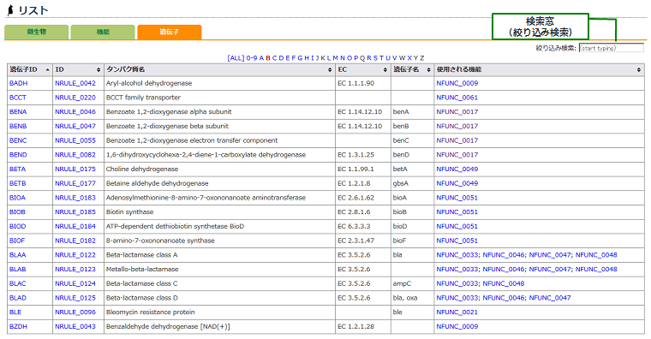651x339 pixels.
Task: Open NFUNC_0061 function link
Action: point(457,98)
